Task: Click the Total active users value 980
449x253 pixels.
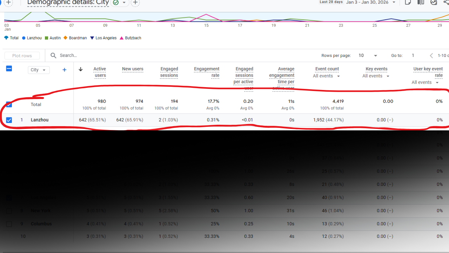Action: (102, 101)
